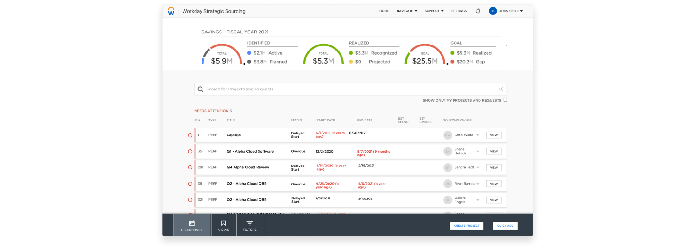Click the 8/7/2021 (9 months ago) end date
Screen dimensions: 695x249
(x=373, y=153)
